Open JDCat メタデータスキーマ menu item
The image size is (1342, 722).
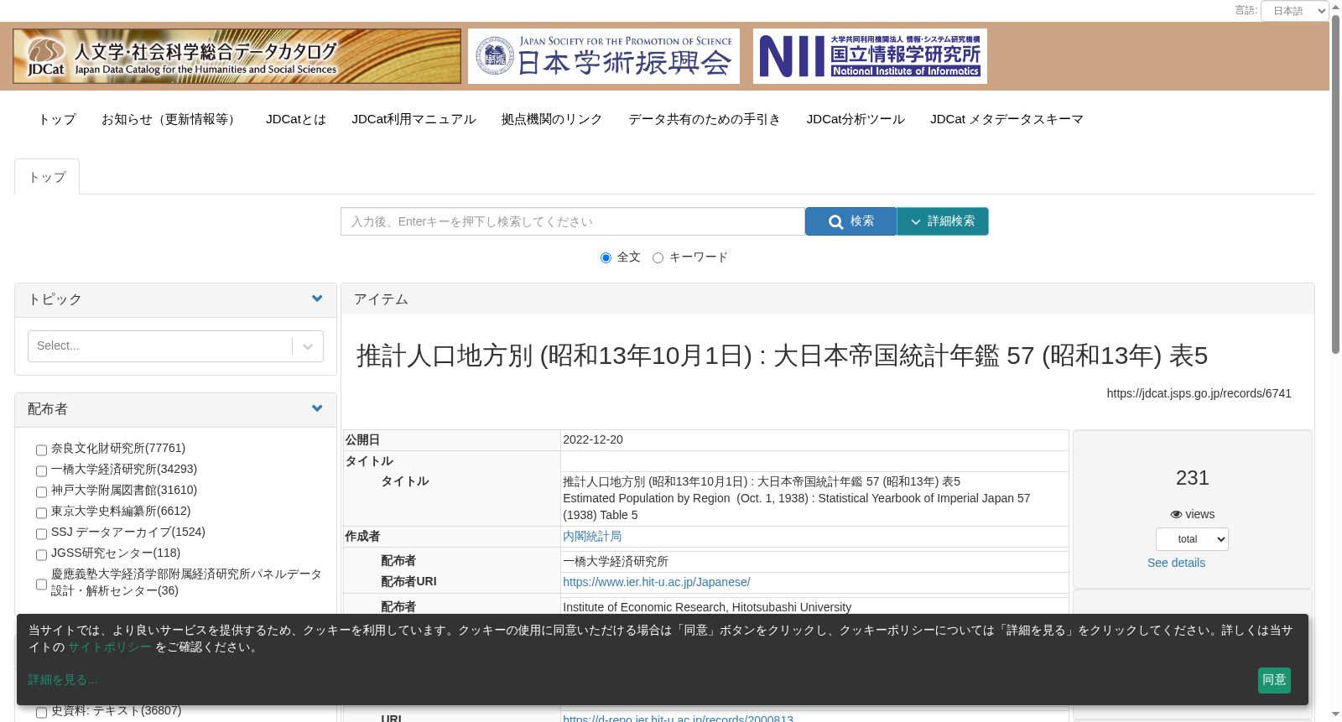(x=1006, y=119)
